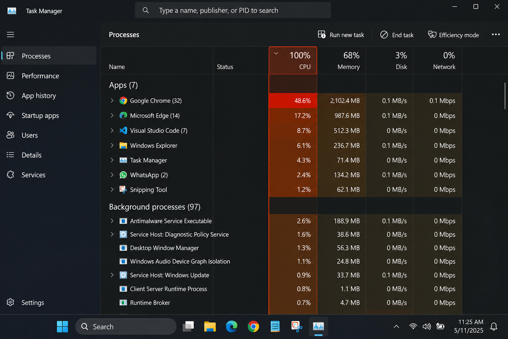
Task: Select the 48.6% CPU cell
Action: (x=293, y=101)
